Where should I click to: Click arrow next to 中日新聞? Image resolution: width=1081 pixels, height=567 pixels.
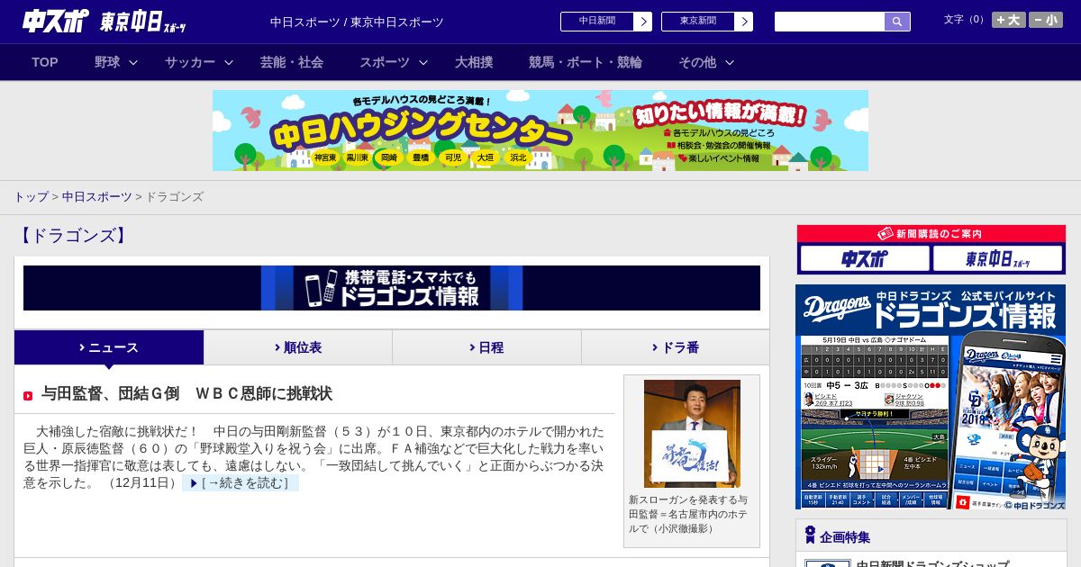click(x=643, y=22)
